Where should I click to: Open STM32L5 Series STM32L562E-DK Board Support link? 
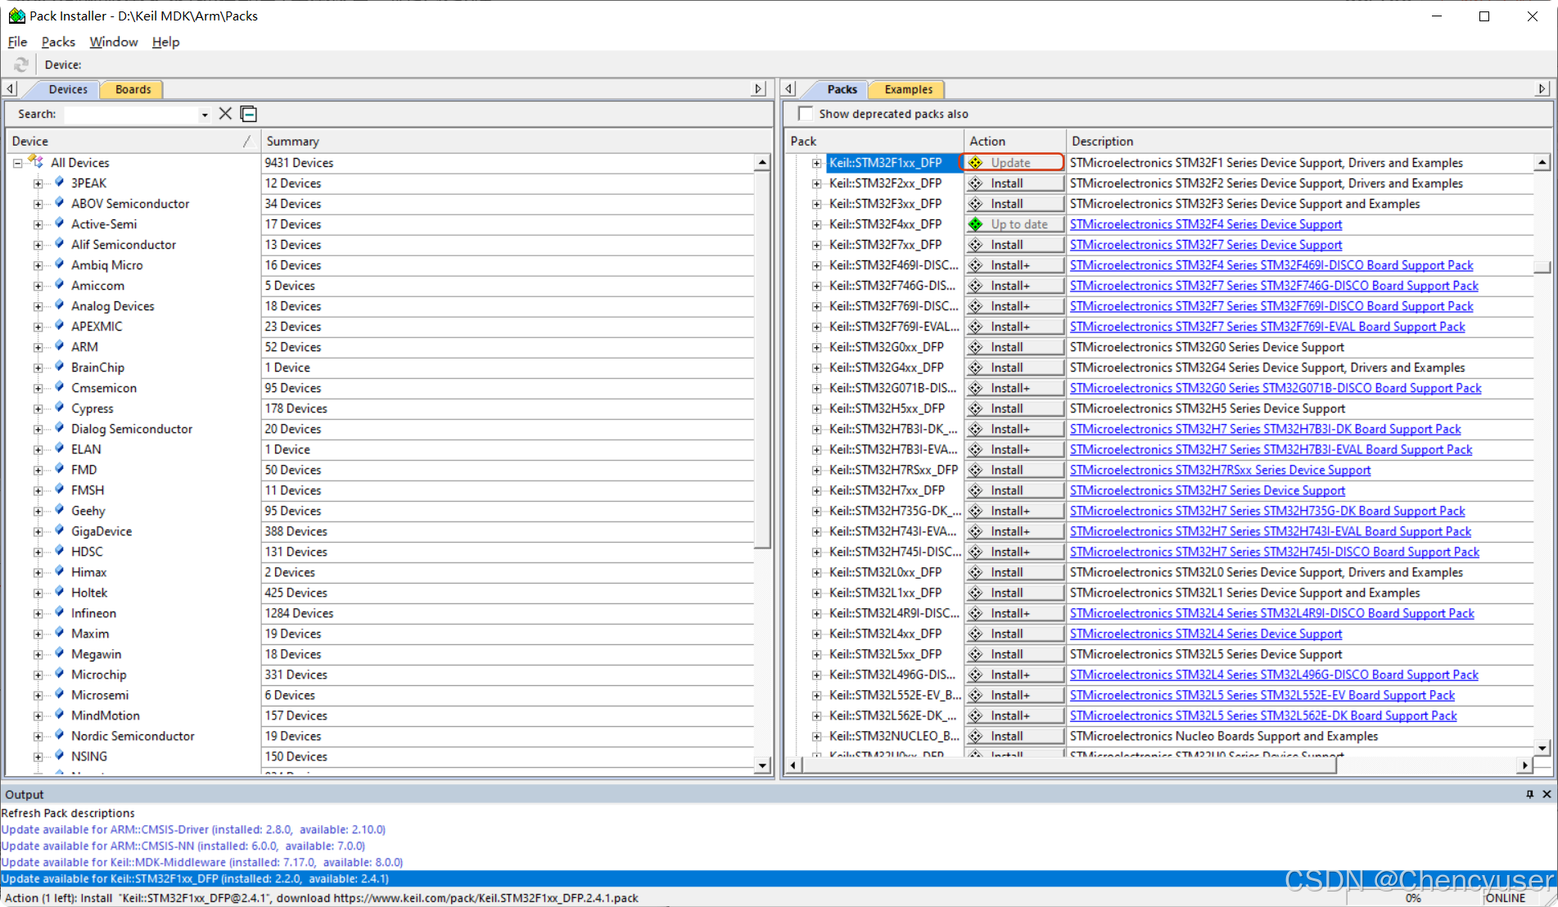click(1263, 715)
